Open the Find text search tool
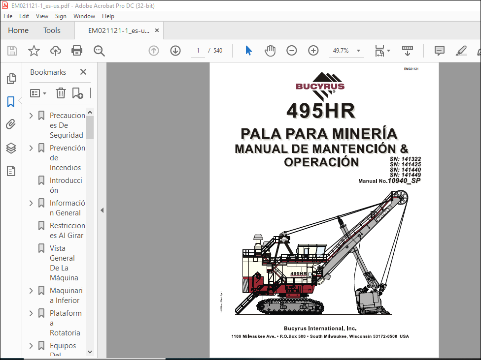This screenshot has height=360, width=481. coord(99,51)
